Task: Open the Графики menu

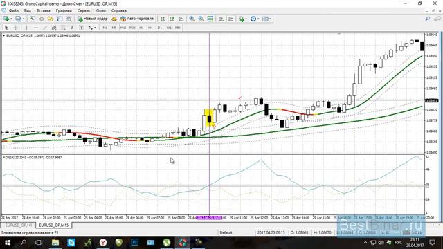Action: coord(64,11)
